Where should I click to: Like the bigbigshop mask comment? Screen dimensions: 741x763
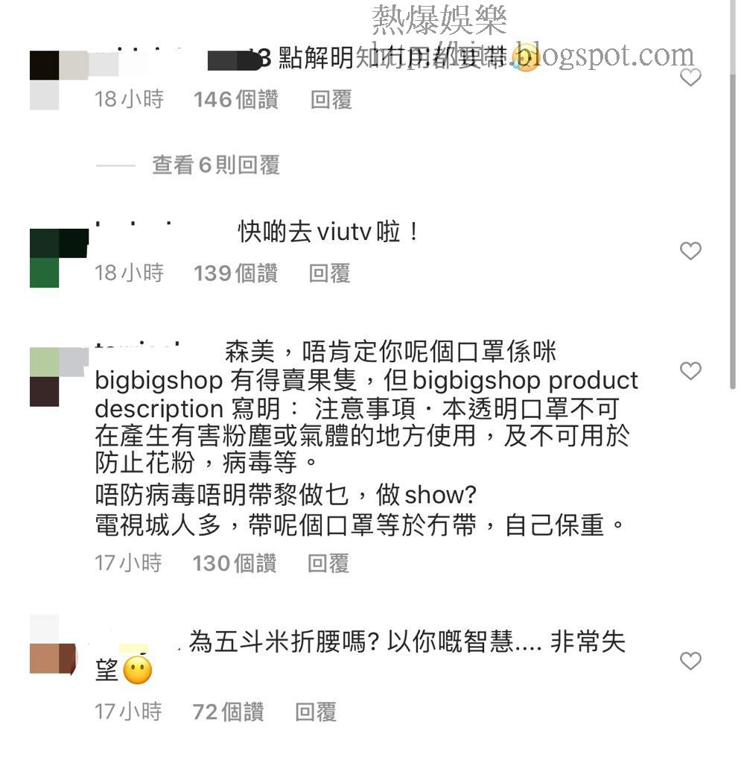click(690, 370)
